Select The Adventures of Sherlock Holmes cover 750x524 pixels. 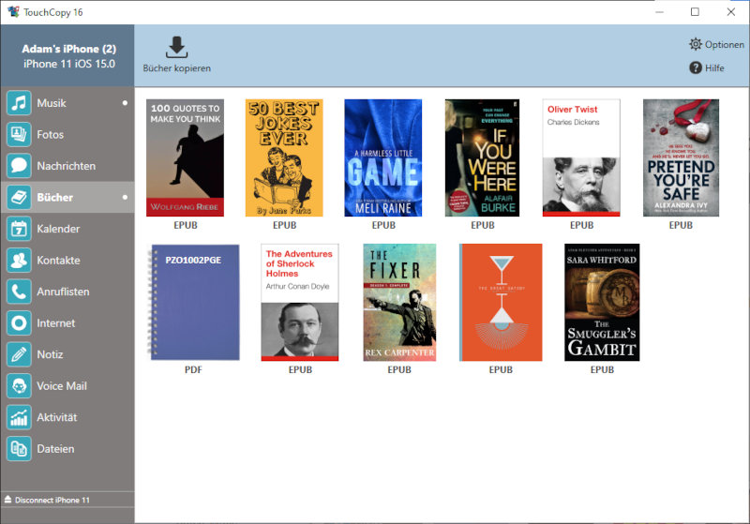[300, 302]
